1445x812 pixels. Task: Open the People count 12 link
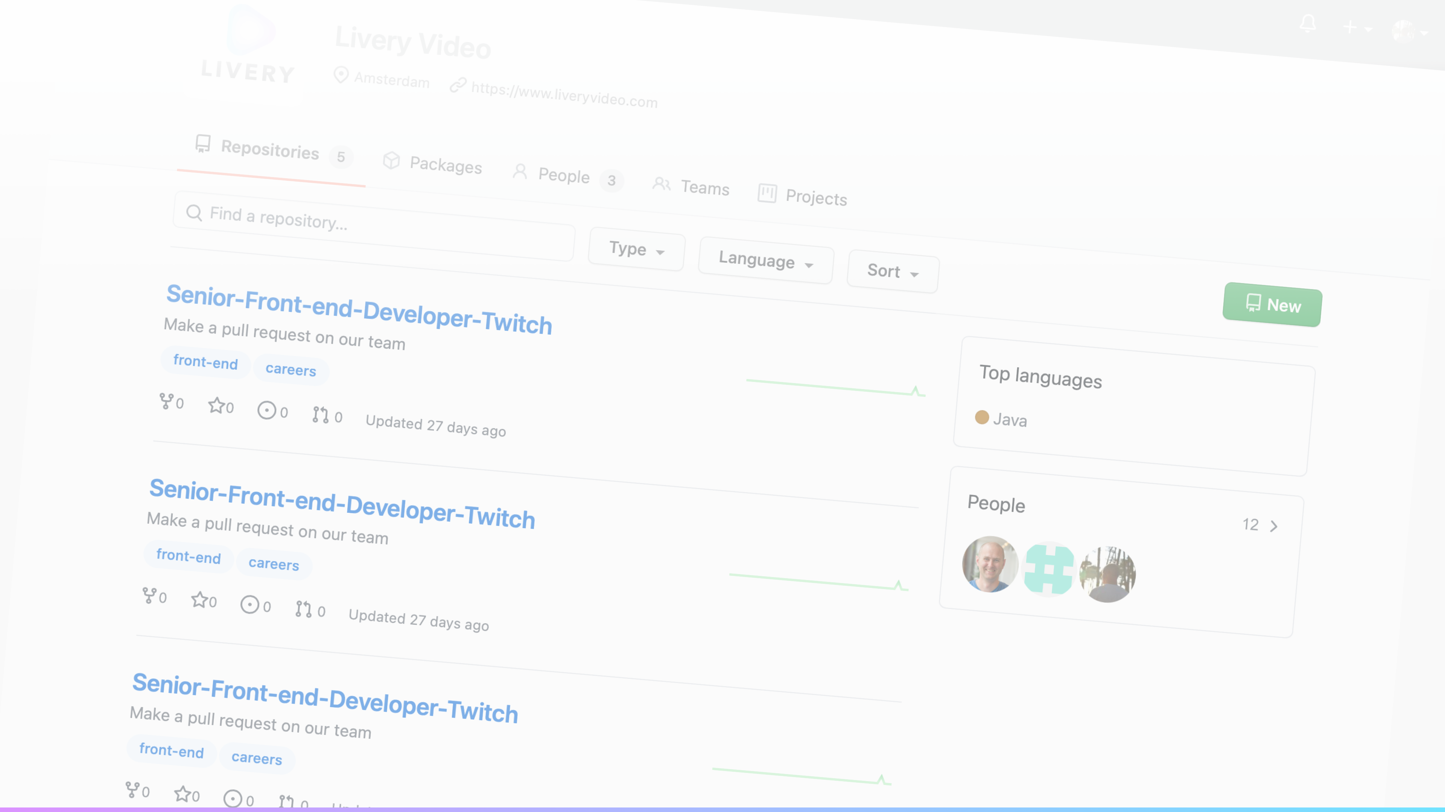pos(1250,524)
